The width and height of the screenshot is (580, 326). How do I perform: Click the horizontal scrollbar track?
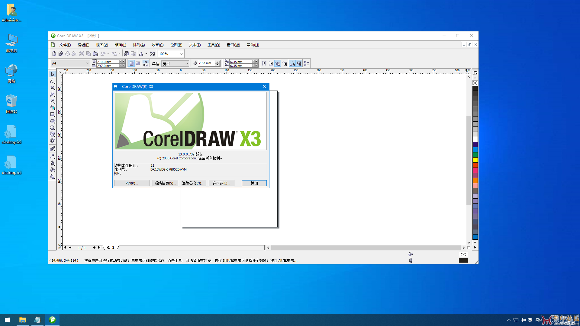(366, 248)
